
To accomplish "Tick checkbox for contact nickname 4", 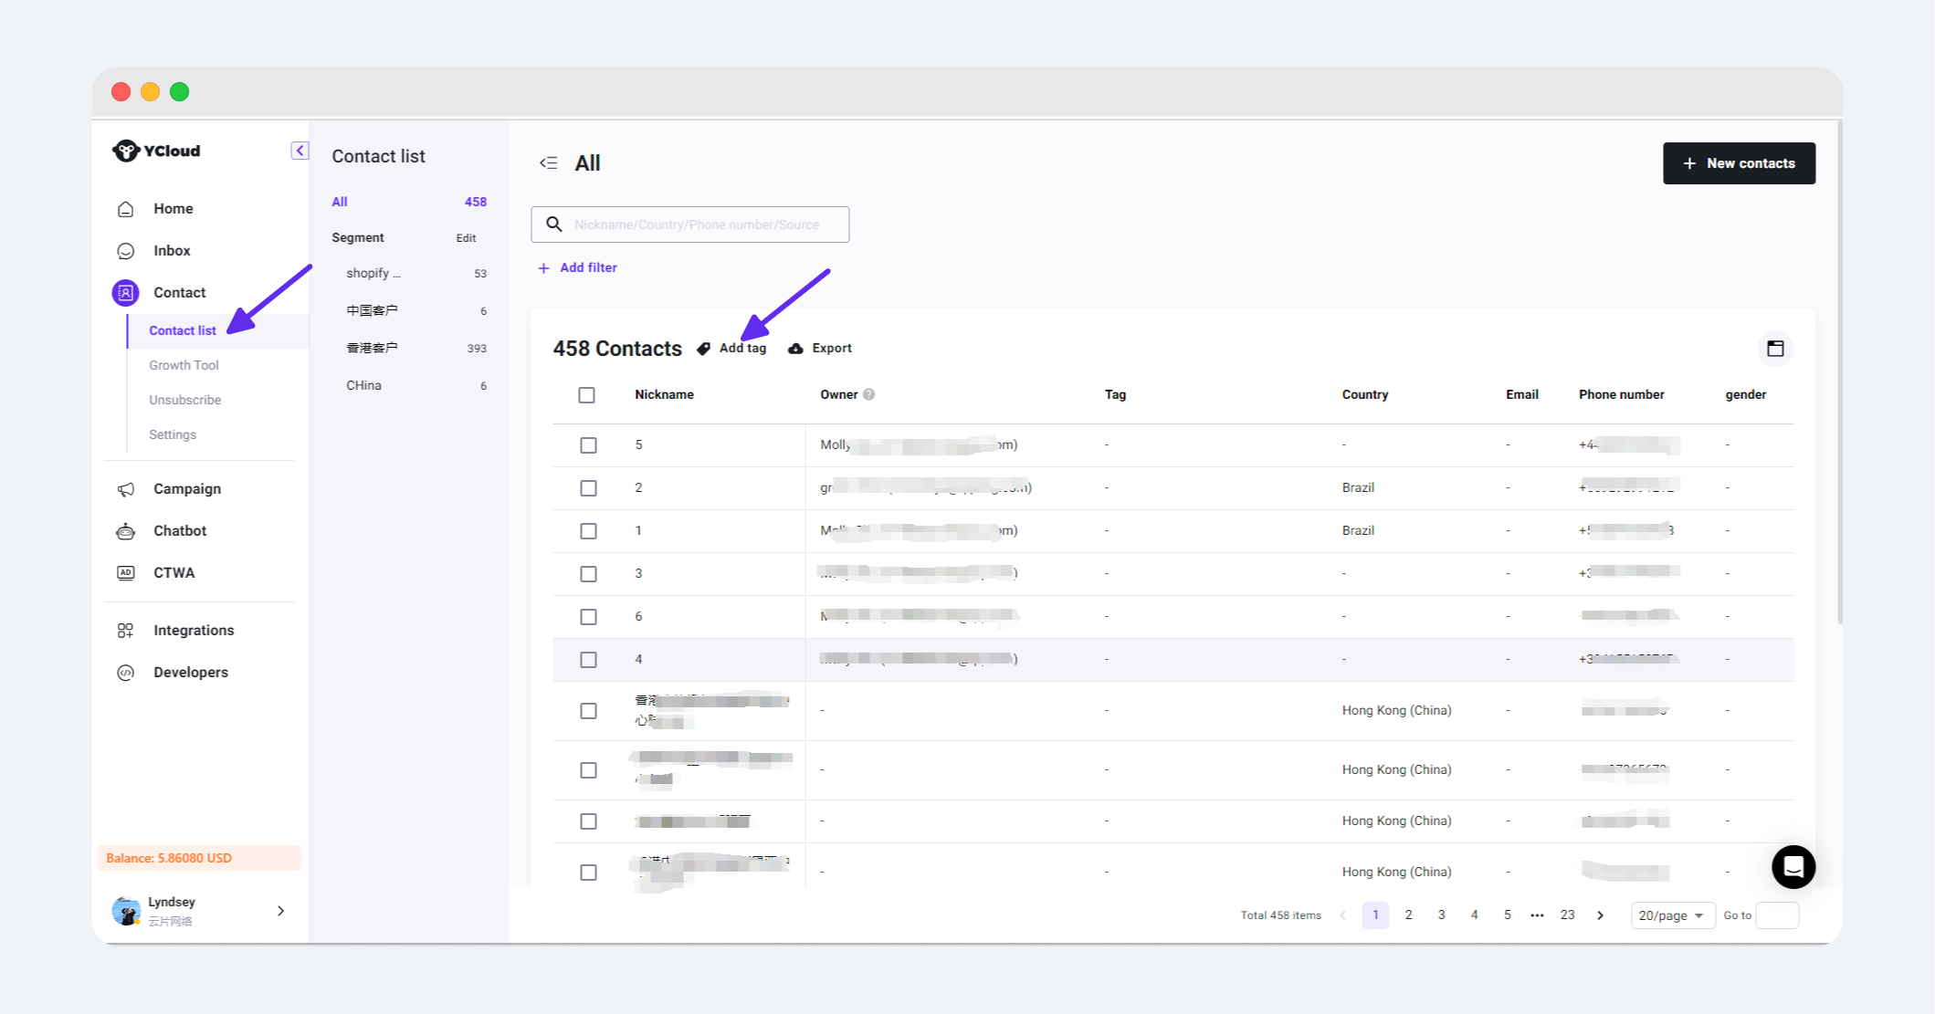I will click(588, 660).
